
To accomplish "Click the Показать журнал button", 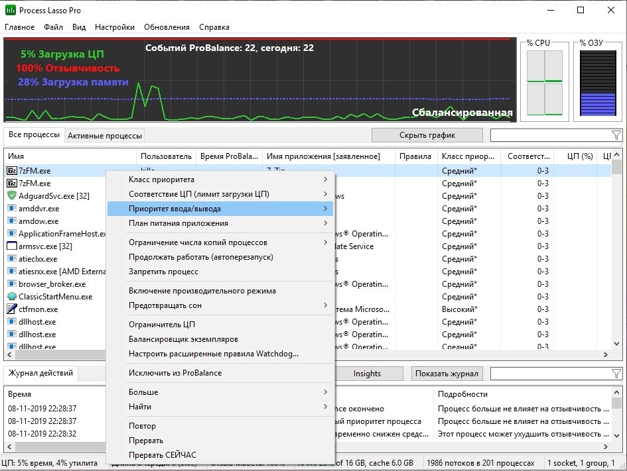I will click(x=447, y=374).
